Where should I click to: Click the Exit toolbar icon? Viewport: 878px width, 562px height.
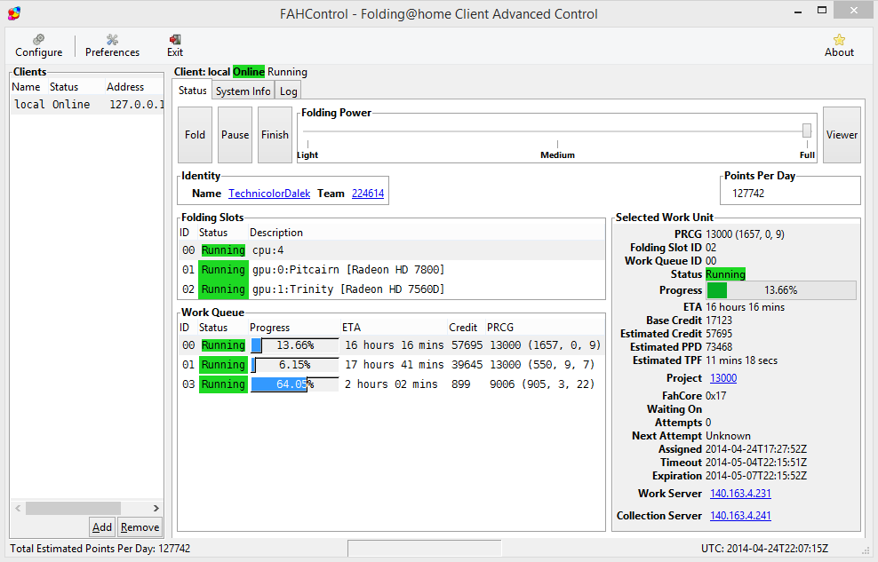tap(175, 45)
